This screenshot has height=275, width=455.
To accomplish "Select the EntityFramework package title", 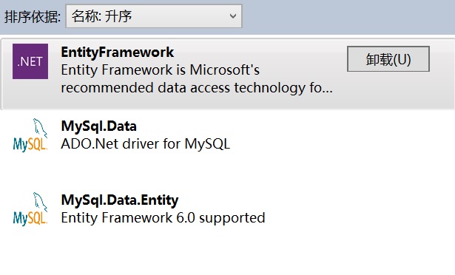I will pyautogui.click(x=117, y=52).
